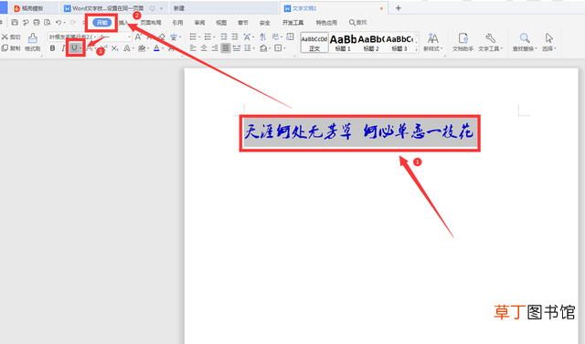
Task: Click the Shading paint bucket icon
Action: click(263, 48)
